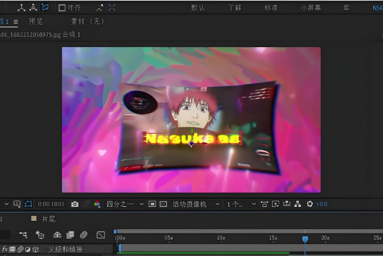Switch to the 标准 workspace
The width and height of the screenshot is (383, 256).
point(271,8)
